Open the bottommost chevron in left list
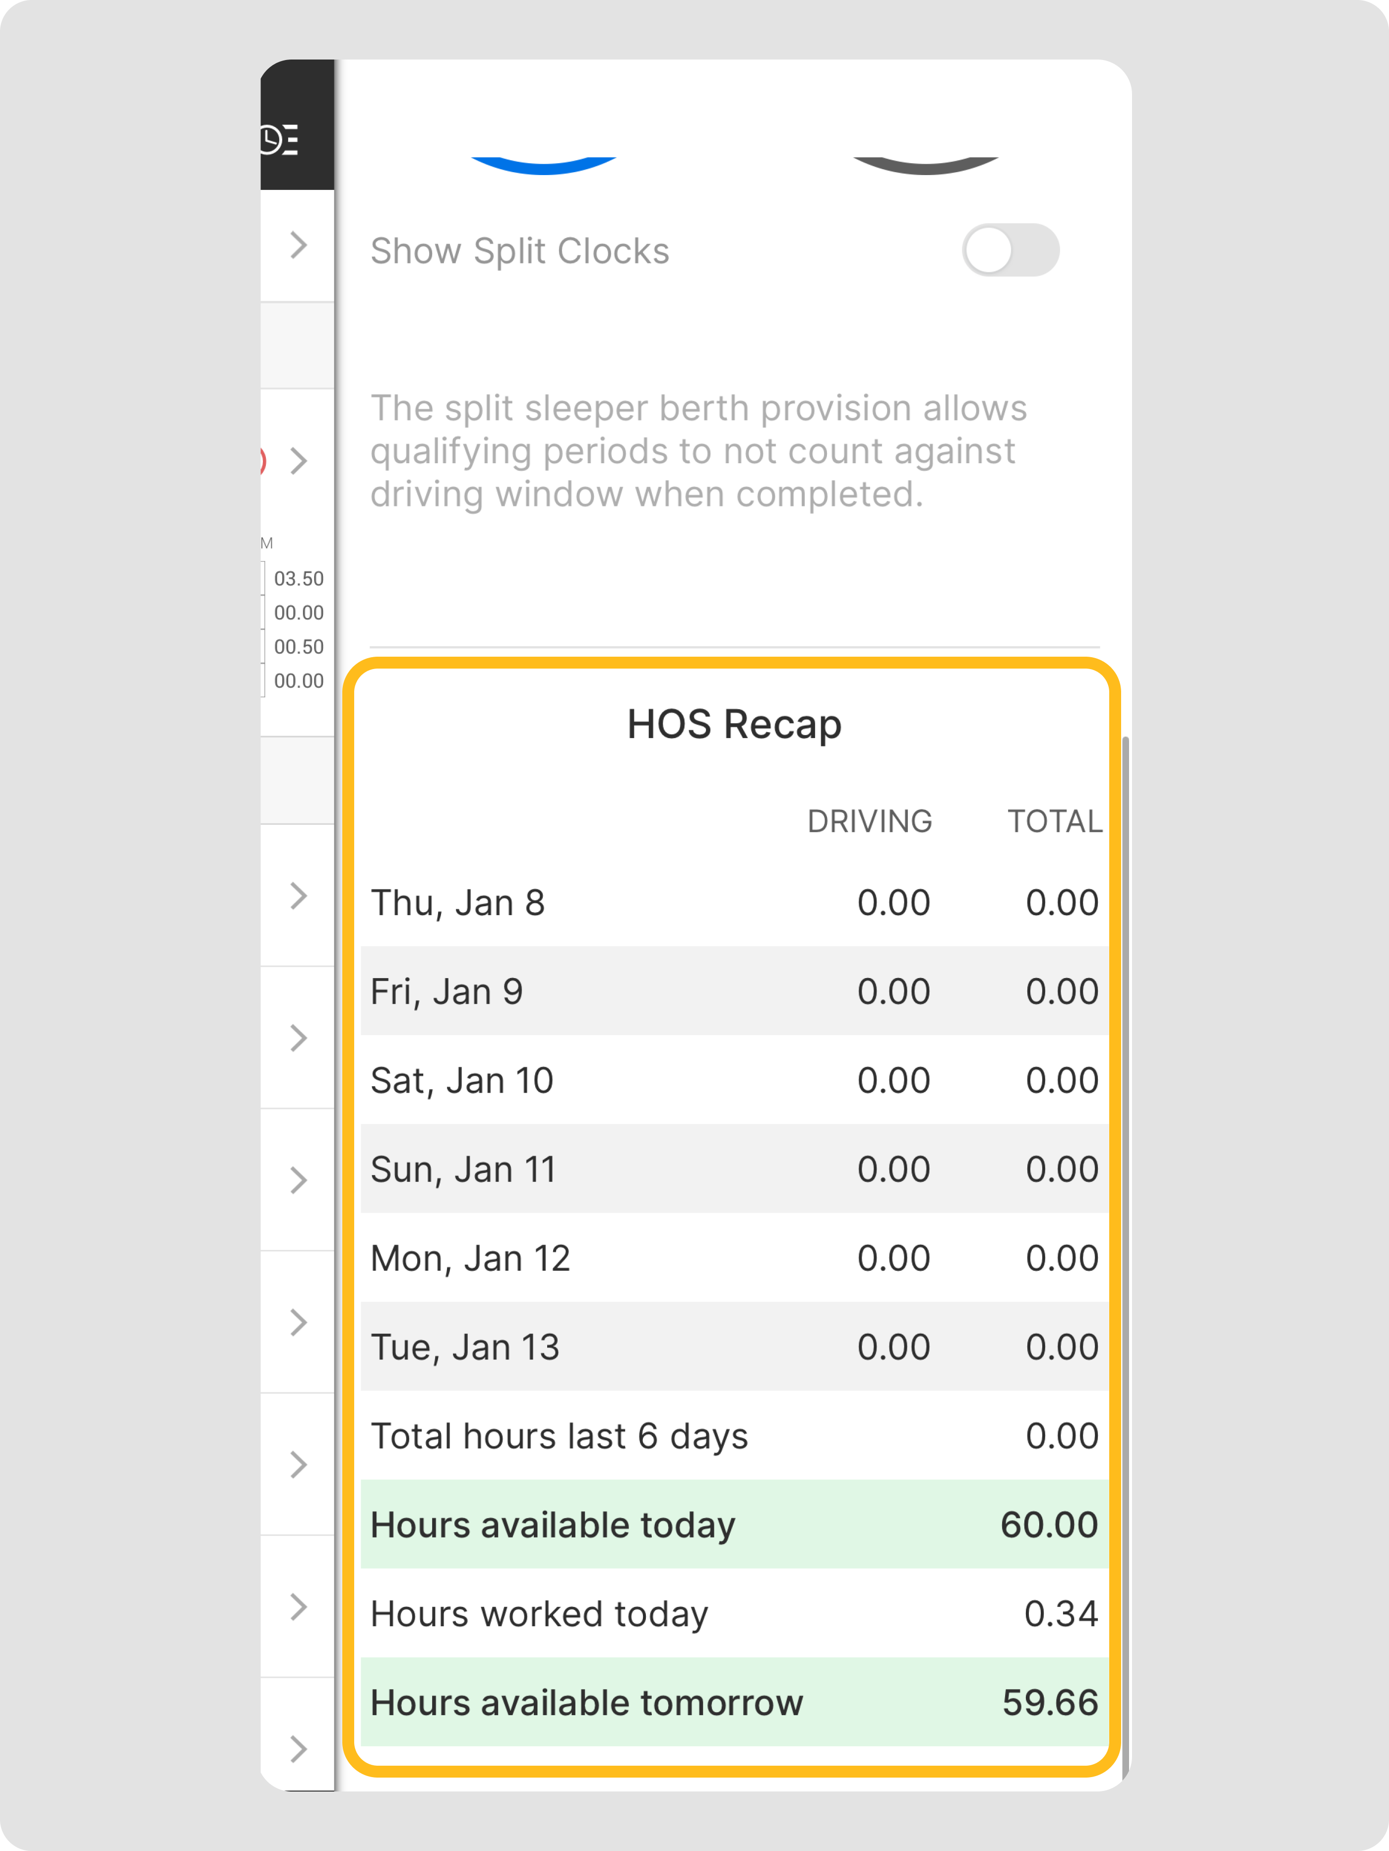Screen dimensions: 1389x1851 point(299,1748)
